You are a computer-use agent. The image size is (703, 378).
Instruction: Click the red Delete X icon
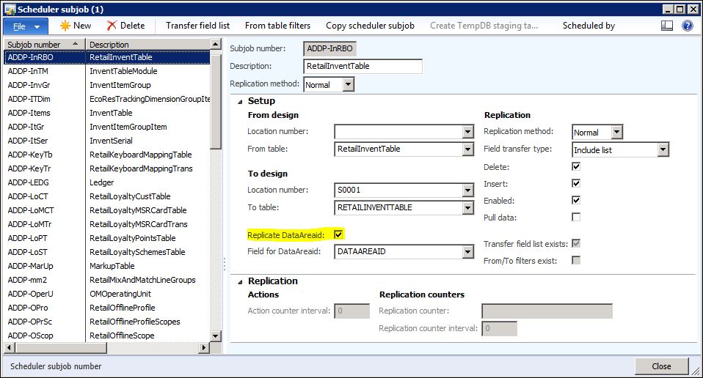pos(112,26)
